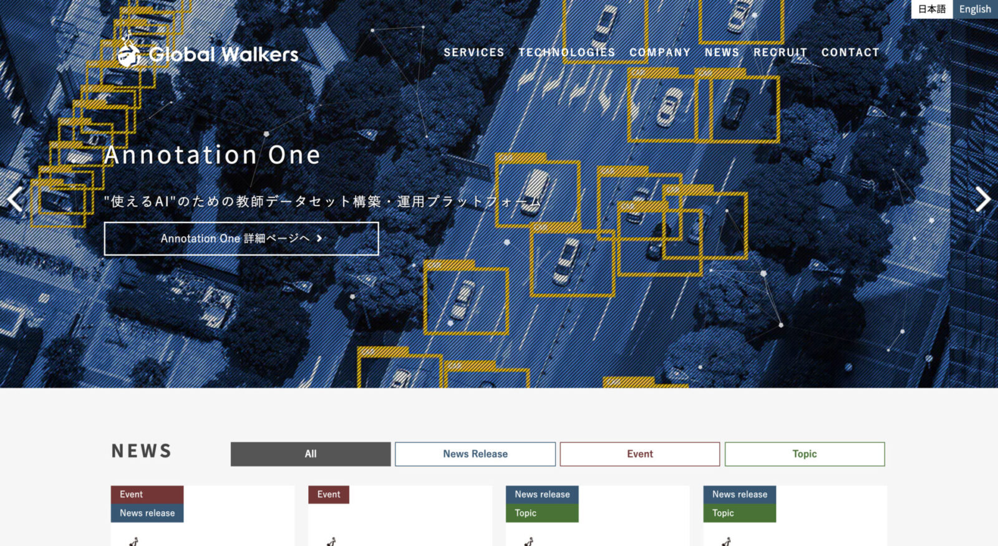Viewport: 998px width, 546px height.
Task: Open Annotation One 詳細ページへ button
Action: (241, 238)
